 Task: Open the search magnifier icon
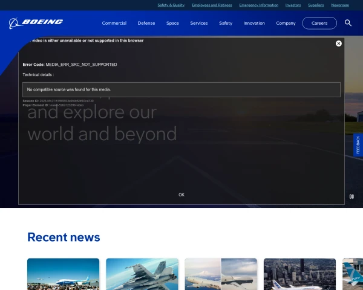tap(348, 23)
